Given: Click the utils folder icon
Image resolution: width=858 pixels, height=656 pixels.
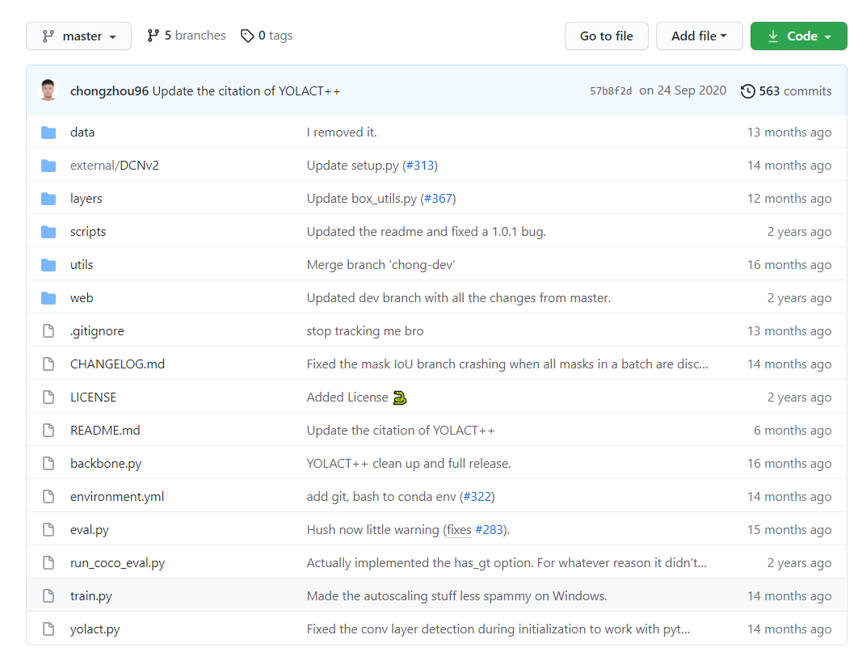Looking at the screenshot, I should 48,265.
